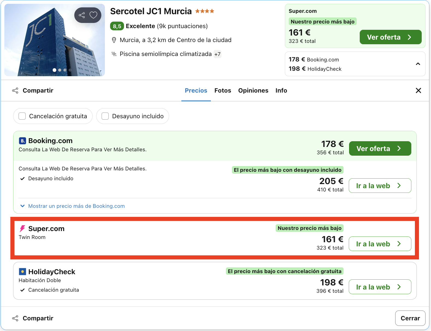The width and height of the screenshot is (431, 331).
Task: Click Compartir share button at top
Action: (33, 90)
